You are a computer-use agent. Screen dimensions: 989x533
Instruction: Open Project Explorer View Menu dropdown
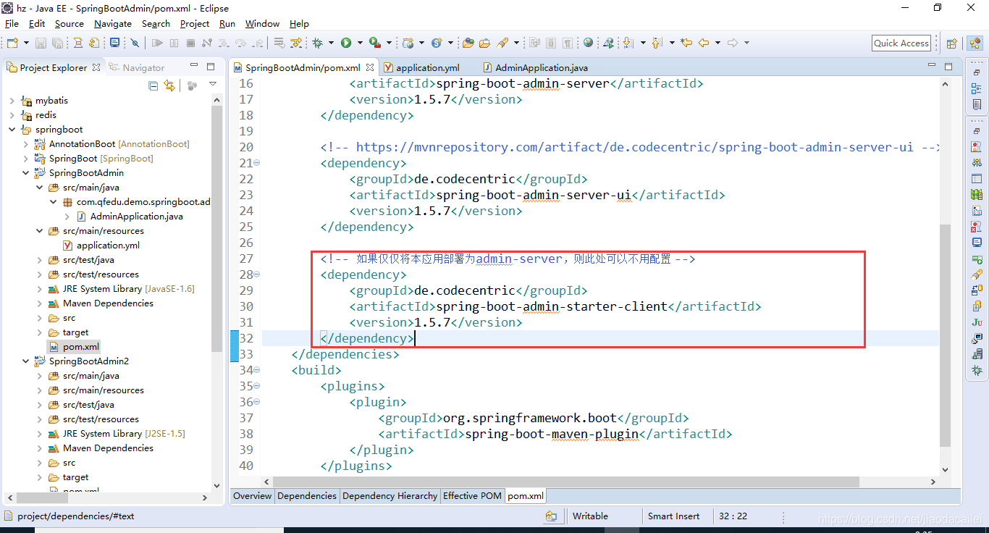213,85
